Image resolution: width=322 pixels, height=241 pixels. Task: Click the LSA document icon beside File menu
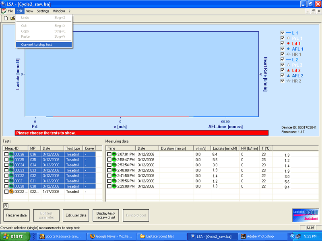click(x=4, y=11)
